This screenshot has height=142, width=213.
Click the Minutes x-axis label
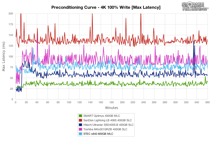pos(112,108)
